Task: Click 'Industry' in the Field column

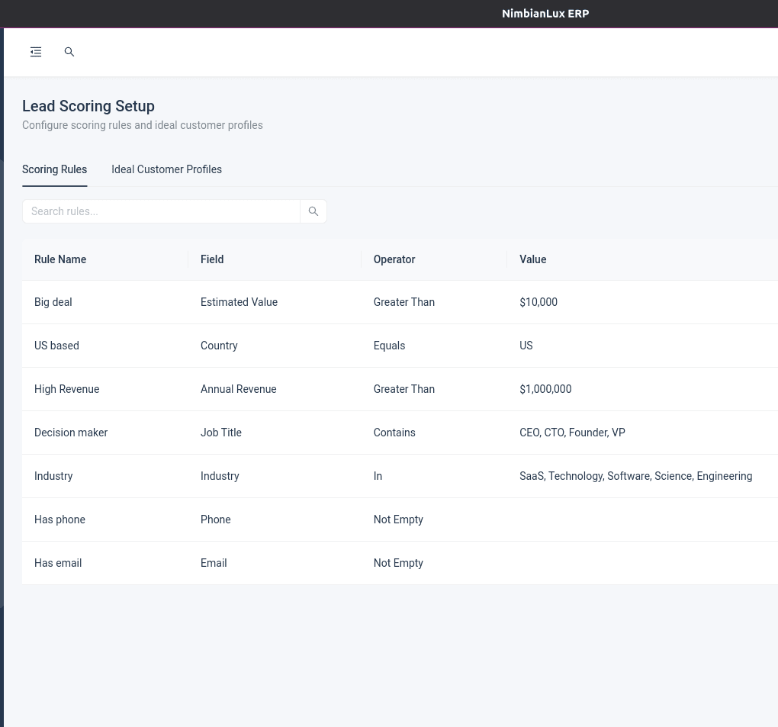Action: coord(220,476)
